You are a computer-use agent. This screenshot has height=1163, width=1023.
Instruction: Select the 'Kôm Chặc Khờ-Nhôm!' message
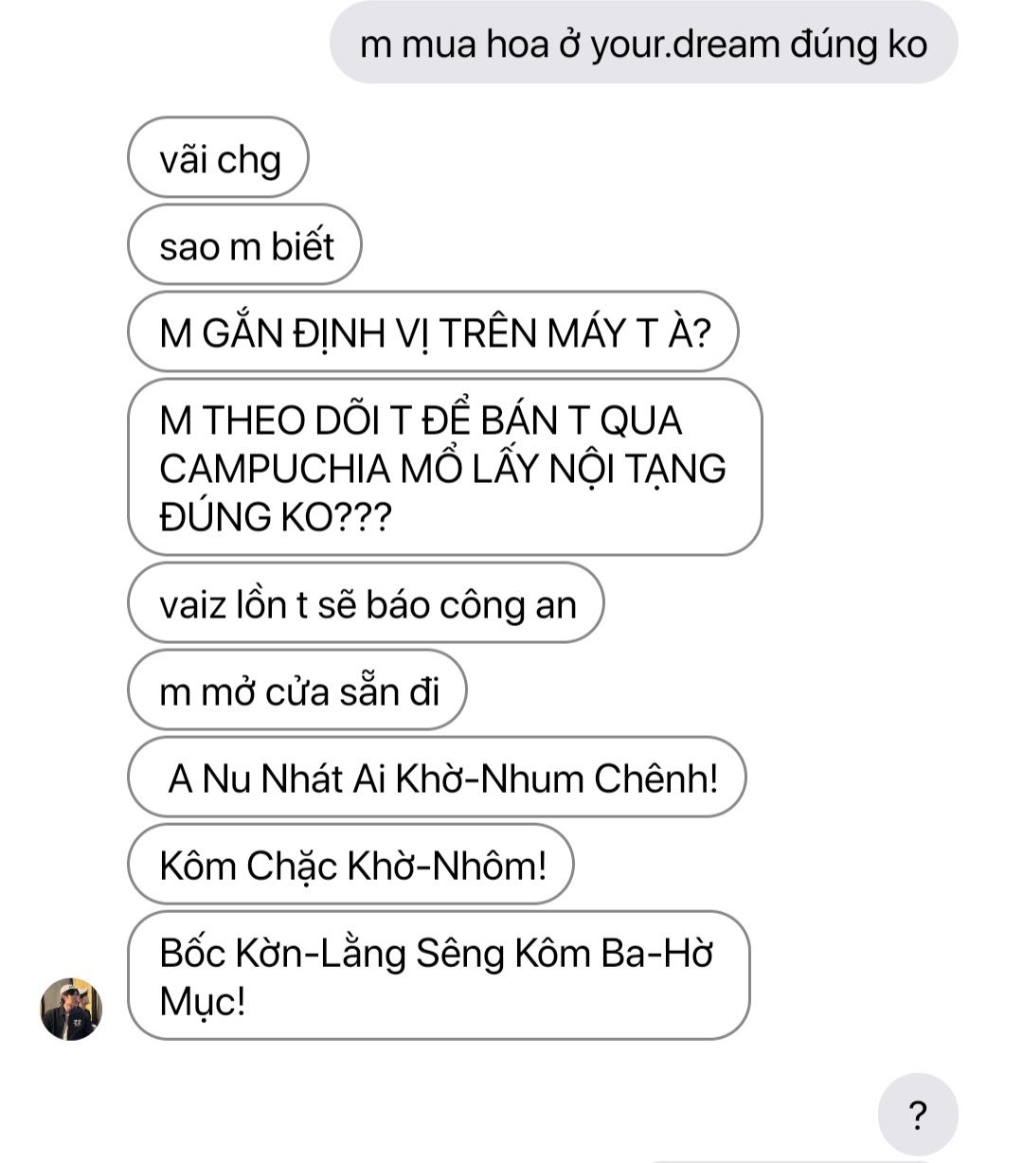351,865
